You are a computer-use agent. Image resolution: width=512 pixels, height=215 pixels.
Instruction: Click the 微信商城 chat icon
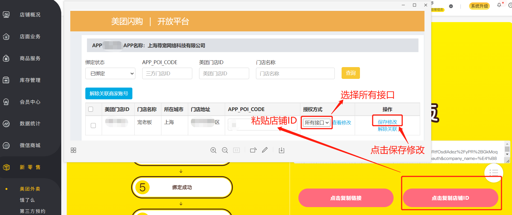(x=6, y=145)
